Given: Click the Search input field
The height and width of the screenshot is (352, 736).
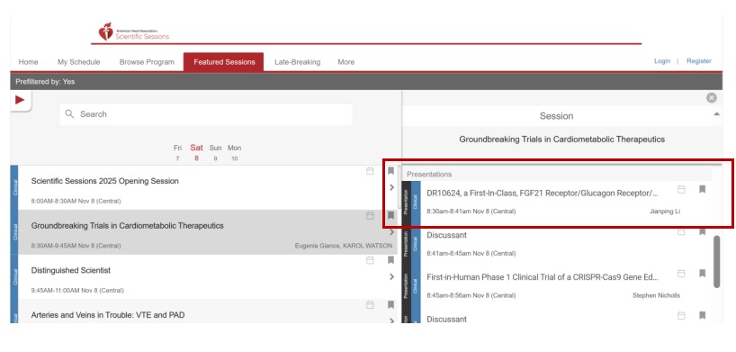Looking at the screenshot, I should 205,114.
